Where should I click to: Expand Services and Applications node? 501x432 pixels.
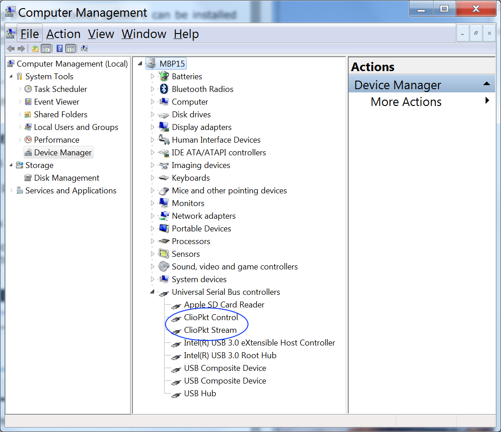(11, 191)
